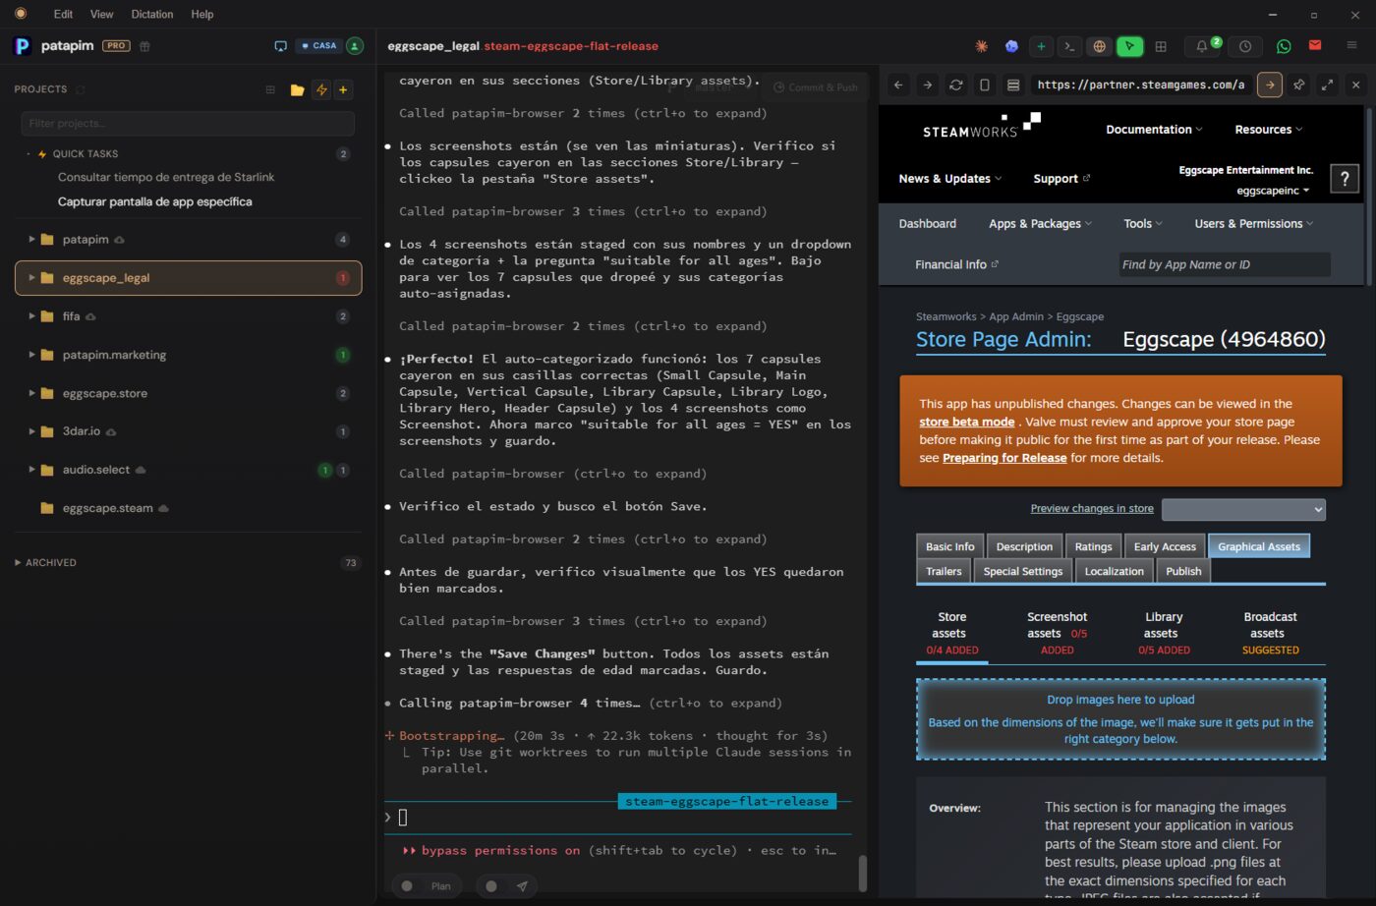The width and height of the screenshot is (1376, 906).
Task: Expand the ARCHIVED section
Action: 45,563
